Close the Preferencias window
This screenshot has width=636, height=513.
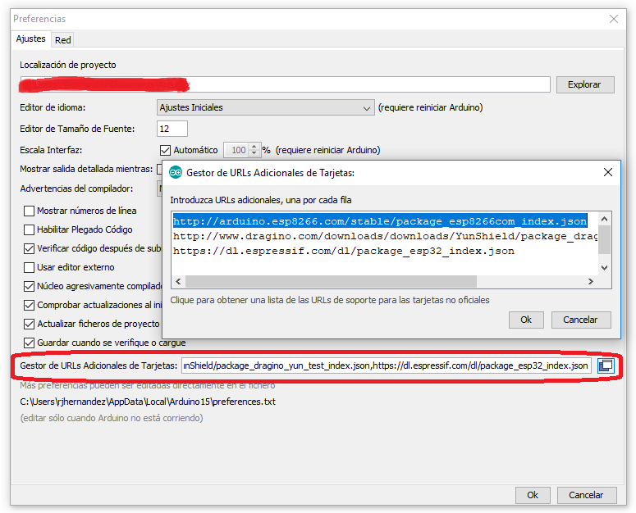coord(614,19)
